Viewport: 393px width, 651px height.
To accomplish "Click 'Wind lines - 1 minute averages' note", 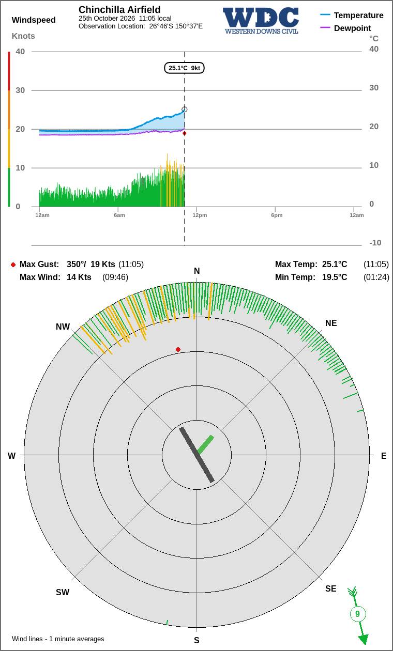I will 58,639.
